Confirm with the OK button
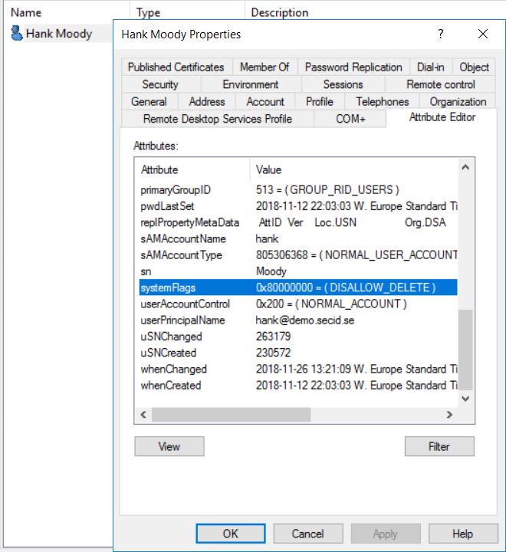The width and height of the screenshot is (506, 552). [x=231, y=534]
